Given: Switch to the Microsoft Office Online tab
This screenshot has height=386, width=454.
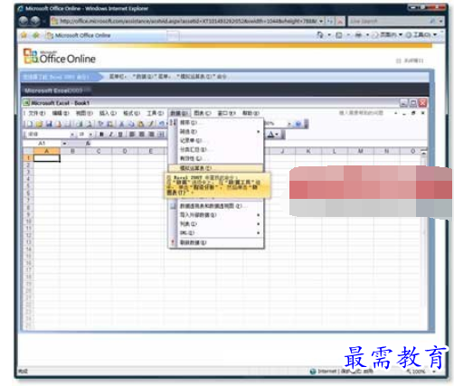Looking at the screenshot, I should [106, 35].
